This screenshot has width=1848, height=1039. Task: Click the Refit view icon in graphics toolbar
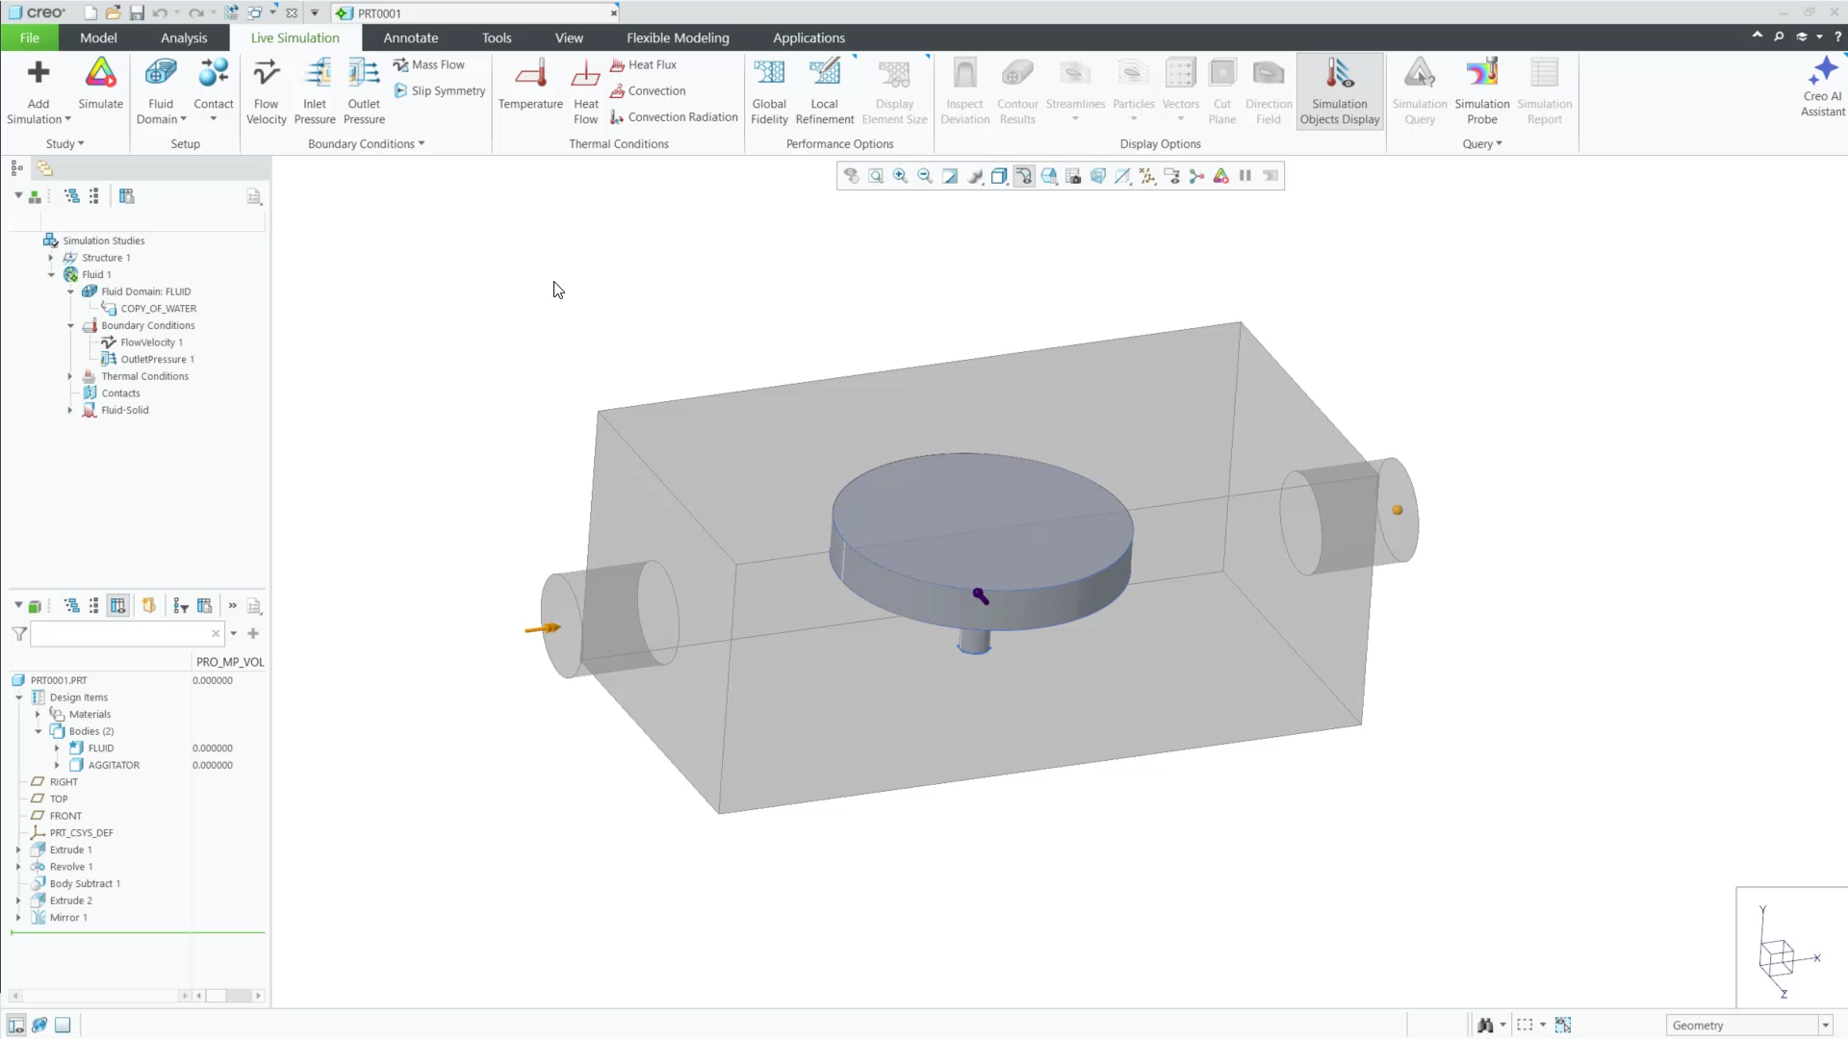click(x=876, y=176)
